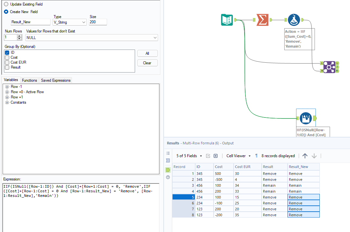The height and width of the screenshot is (232, 350).
Task: Click the previous record up arrow
Action: pyautogui.click(x=305, y=156)
